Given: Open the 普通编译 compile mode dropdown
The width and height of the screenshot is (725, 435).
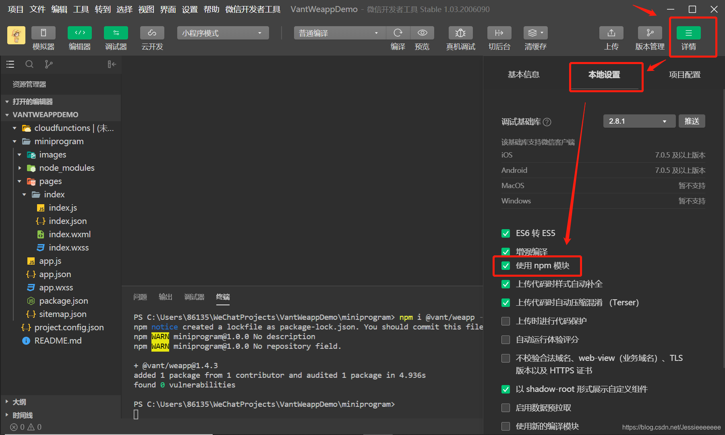Looking at the screenshot, I should tap(340, 33).
